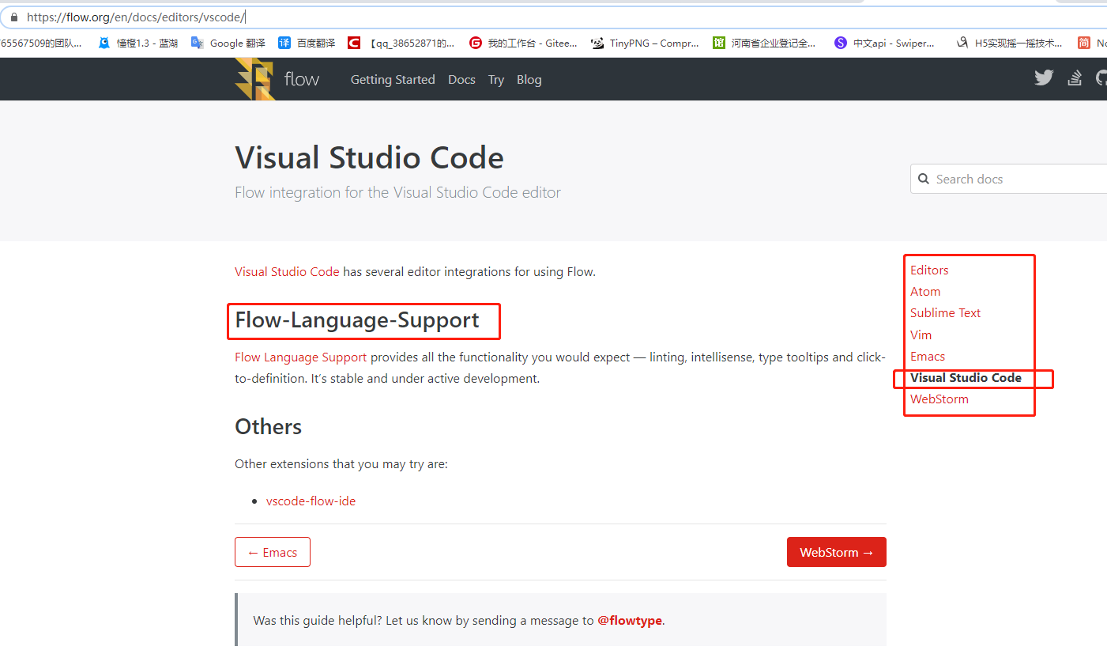Open the Twitter icon in header
This screenshot has height=654, width=1107.
click(1044, 77)
